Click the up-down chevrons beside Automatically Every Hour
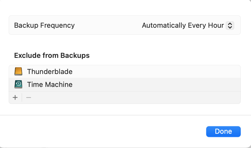The height and width of the screenshot is (148, 251). [230, 26]
